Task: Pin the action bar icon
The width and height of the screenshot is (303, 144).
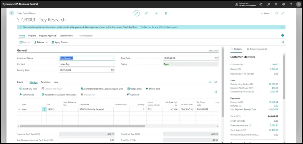Action: [282, 42]
